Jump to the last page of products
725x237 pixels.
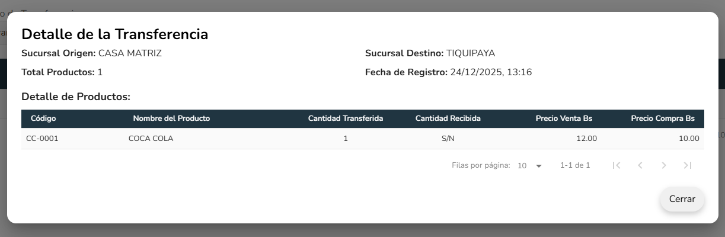click(688, 166)
